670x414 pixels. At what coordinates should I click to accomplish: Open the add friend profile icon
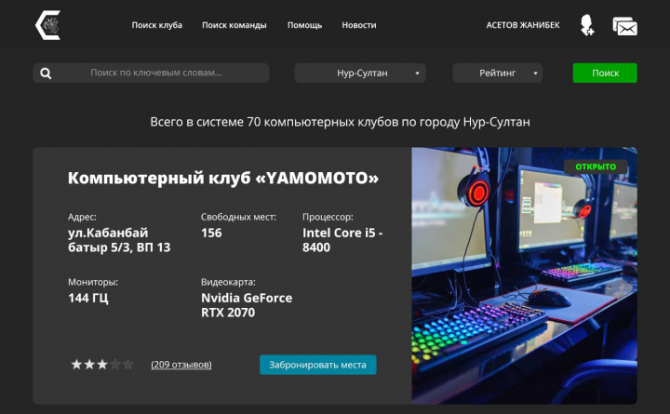point(587,25)
